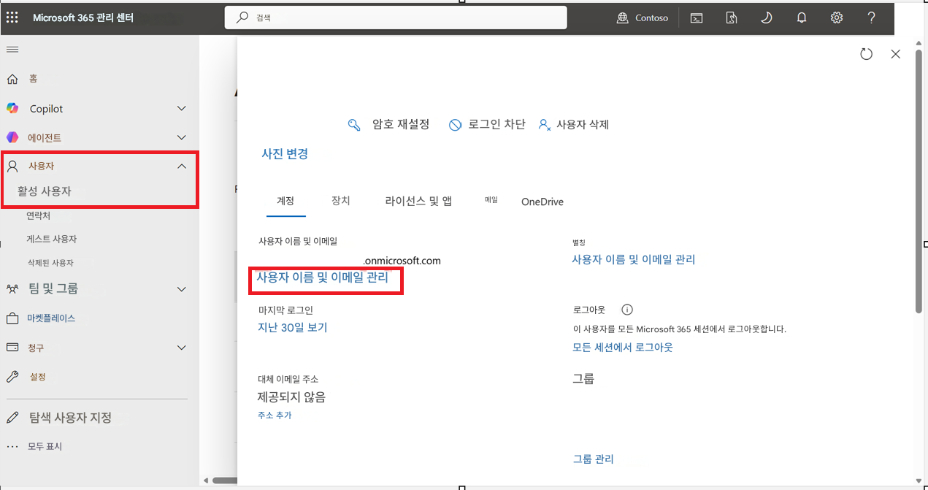The image size is (928, 490).
Task: Click the key icon for 암호 재설정
Action: 354,125
